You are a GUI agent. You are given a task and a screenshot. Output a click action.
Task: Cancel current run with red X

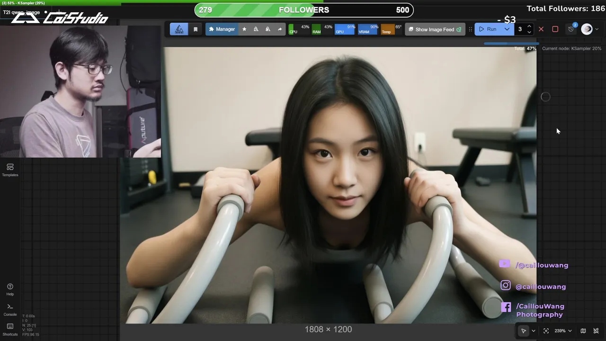541,29
